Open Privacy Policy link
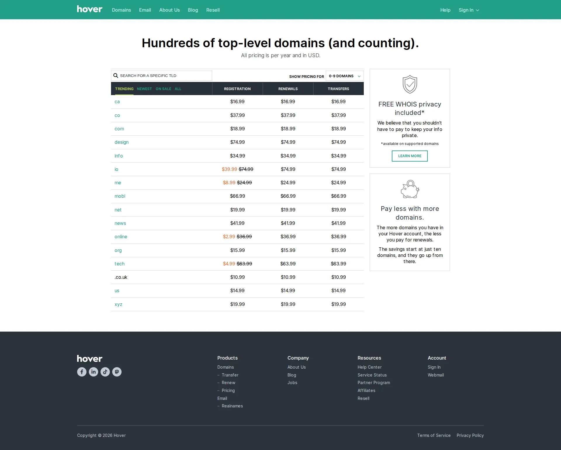 [470, 435]
